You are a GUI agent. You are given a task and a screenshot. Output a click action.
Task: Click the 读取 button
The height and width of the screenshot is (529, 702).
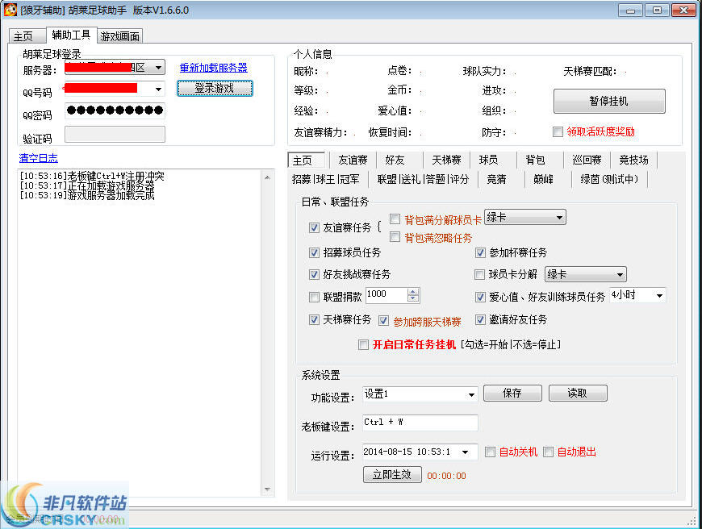(578, 393)
